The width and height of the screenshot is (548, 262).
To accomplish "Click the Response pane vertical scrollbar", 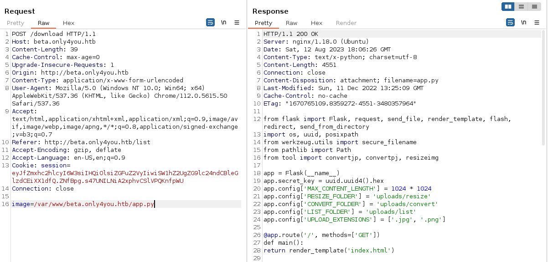I will pyautogui.click(x=543, y=86).
